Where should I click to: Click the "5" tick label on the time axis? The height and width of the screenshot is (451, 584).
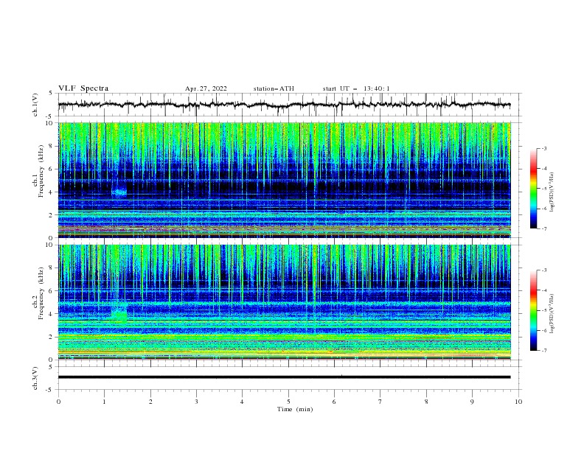(288, 402)
